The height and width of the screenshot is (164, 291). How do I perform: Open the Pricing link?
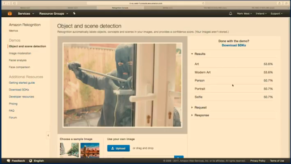pos(13,104)
